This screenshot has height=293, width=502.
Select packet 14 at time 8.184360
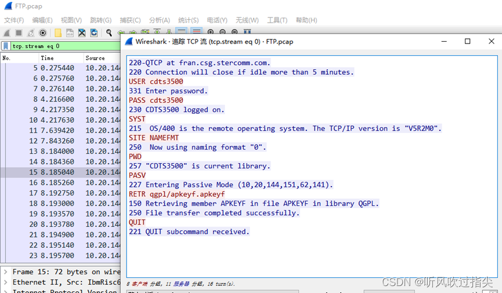coord(60,162)
